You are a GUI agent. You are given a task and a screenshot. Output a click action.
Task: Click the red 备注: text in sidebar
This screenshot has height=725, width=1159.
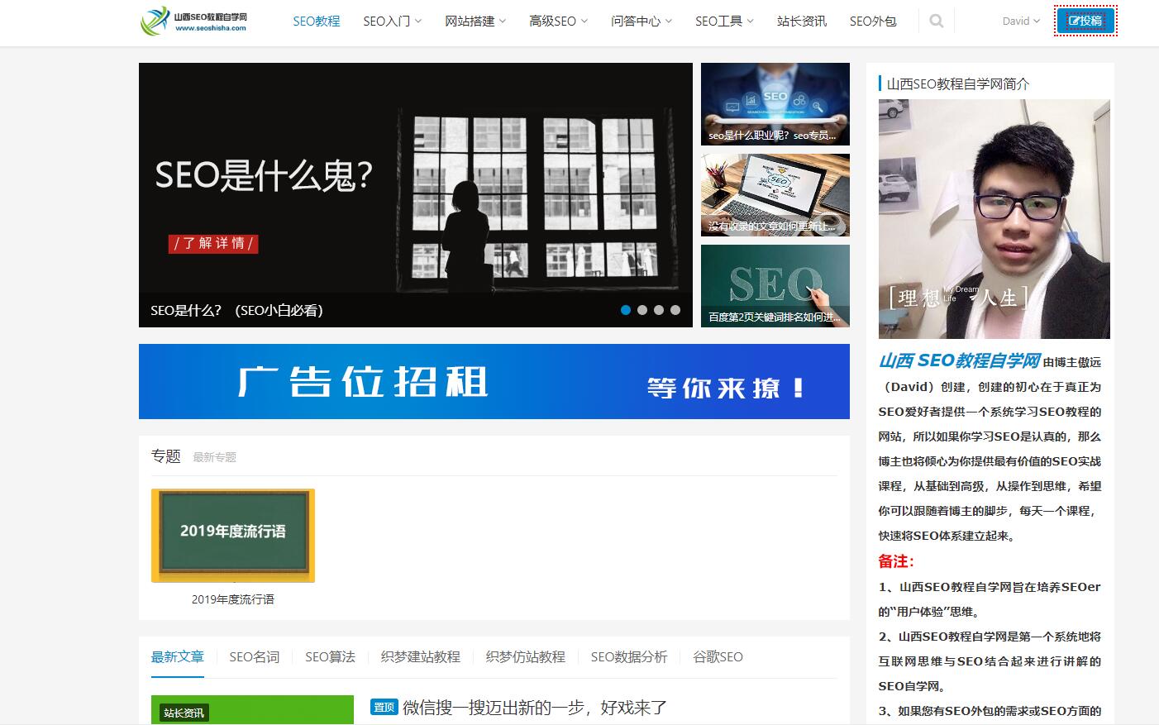tap(896, 561)
